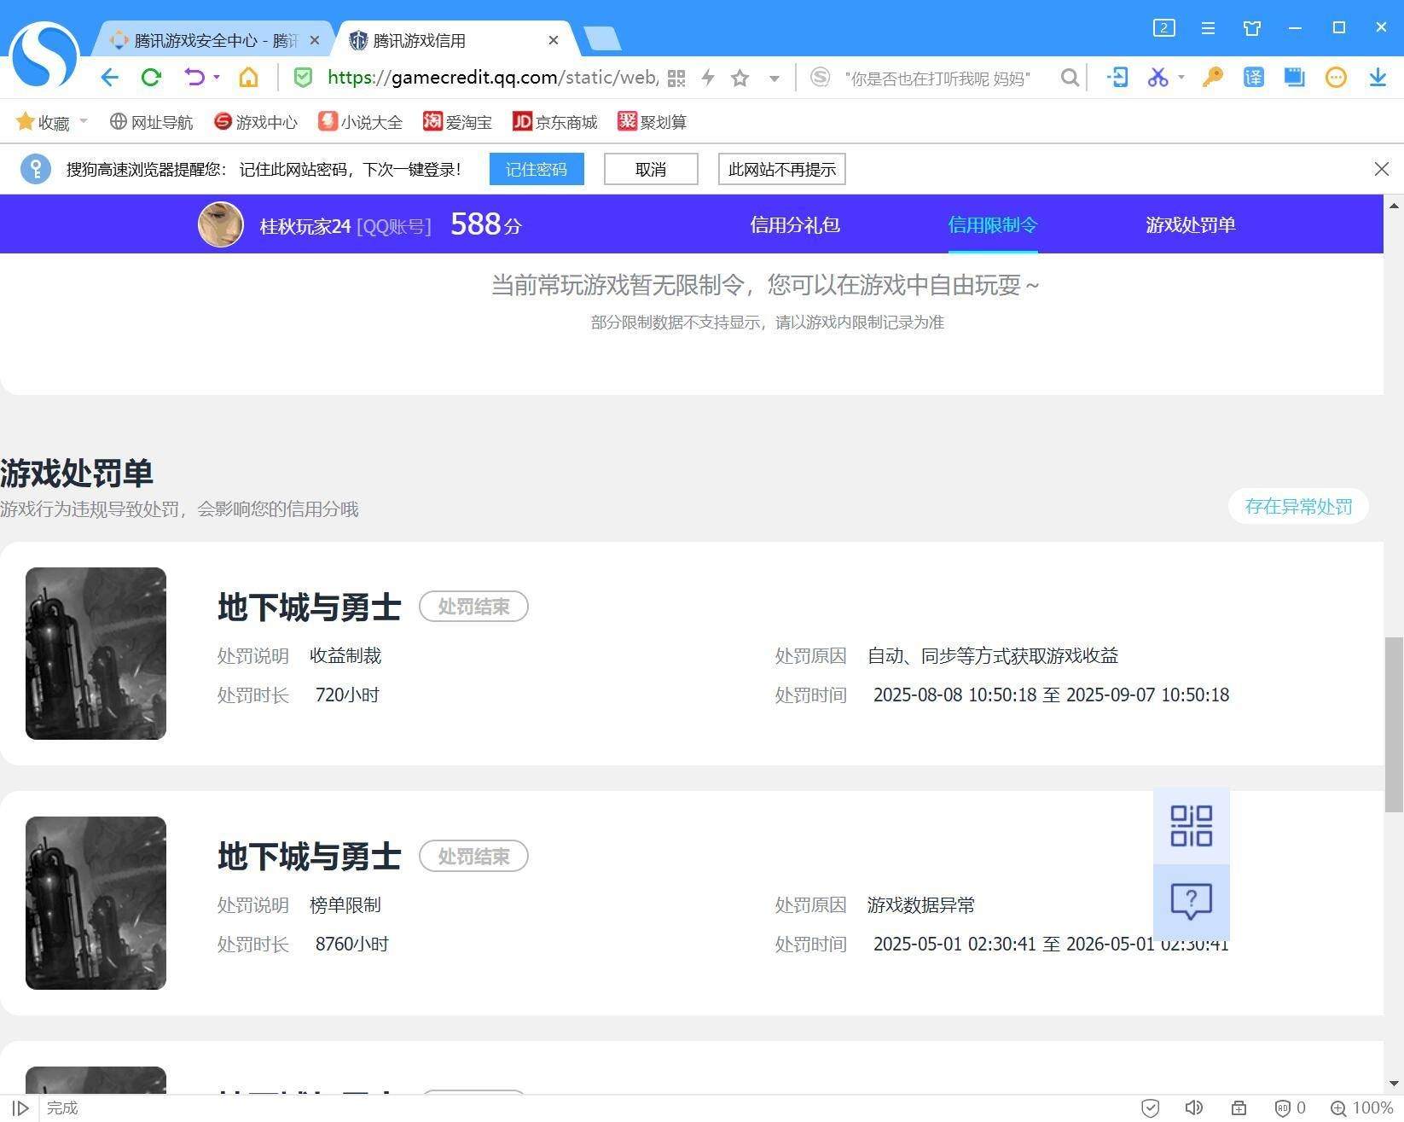Toggle the sidebar panel icon in status bar
This screenshot has width=1404, height=1122.
20,1108
